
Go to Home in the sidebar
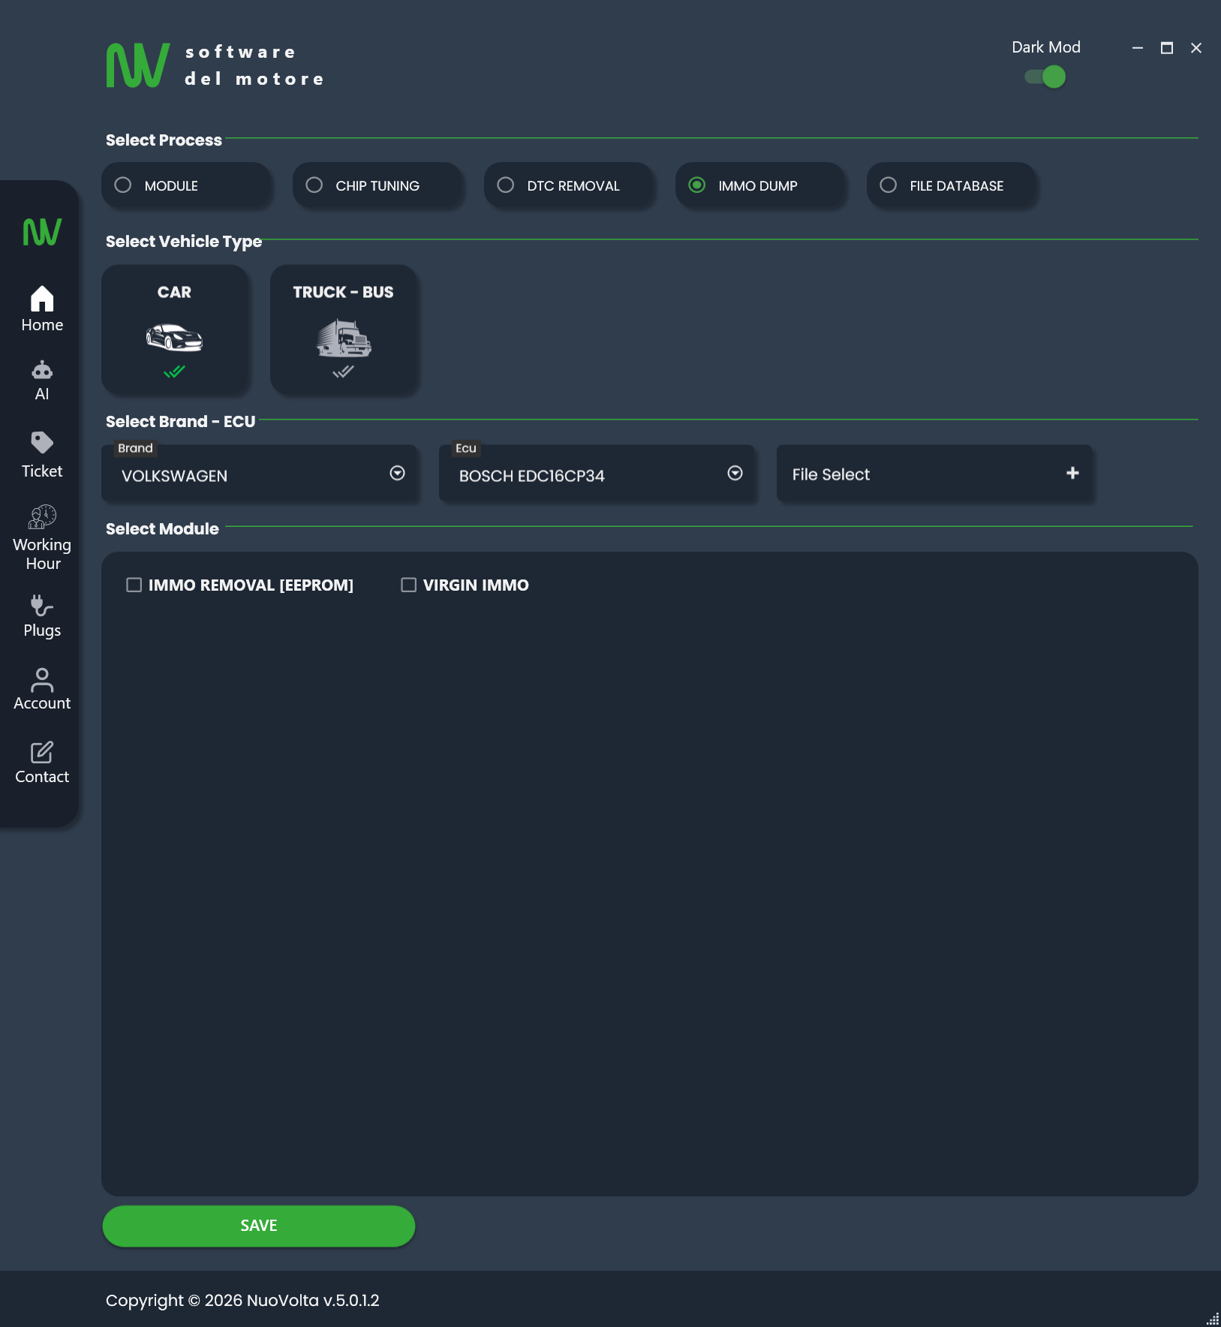click(x=42, y=308)
